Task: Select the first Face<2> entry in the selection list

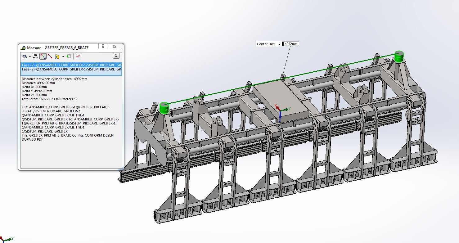Action: 71,65
